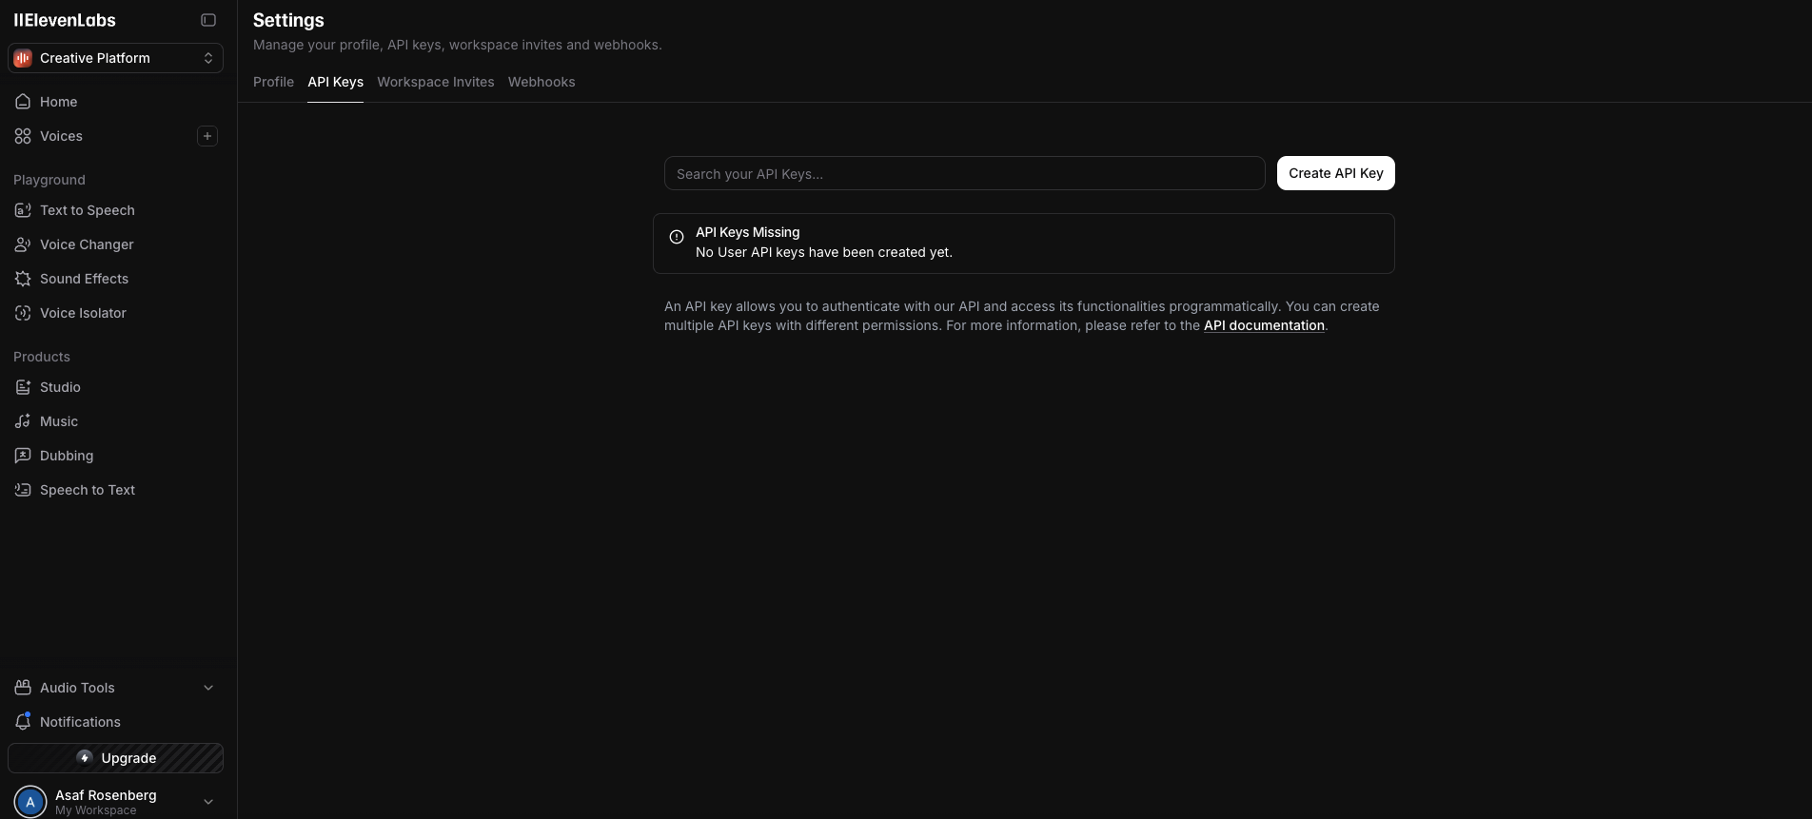
Task: Click 'No User API keys have been created yet.' text
Action: click(824, 252)
